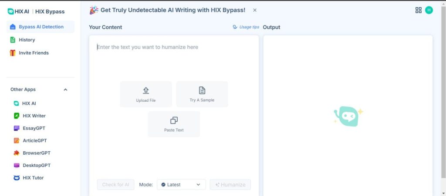The image size is (446, 196).
Task: Open EssayGPT from Other Apps
Action: [34, 128]
